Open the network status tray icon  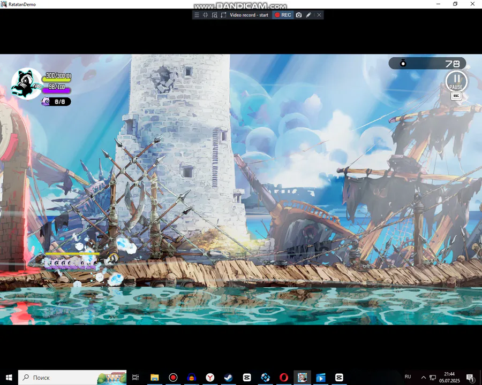tap(433, 378)
